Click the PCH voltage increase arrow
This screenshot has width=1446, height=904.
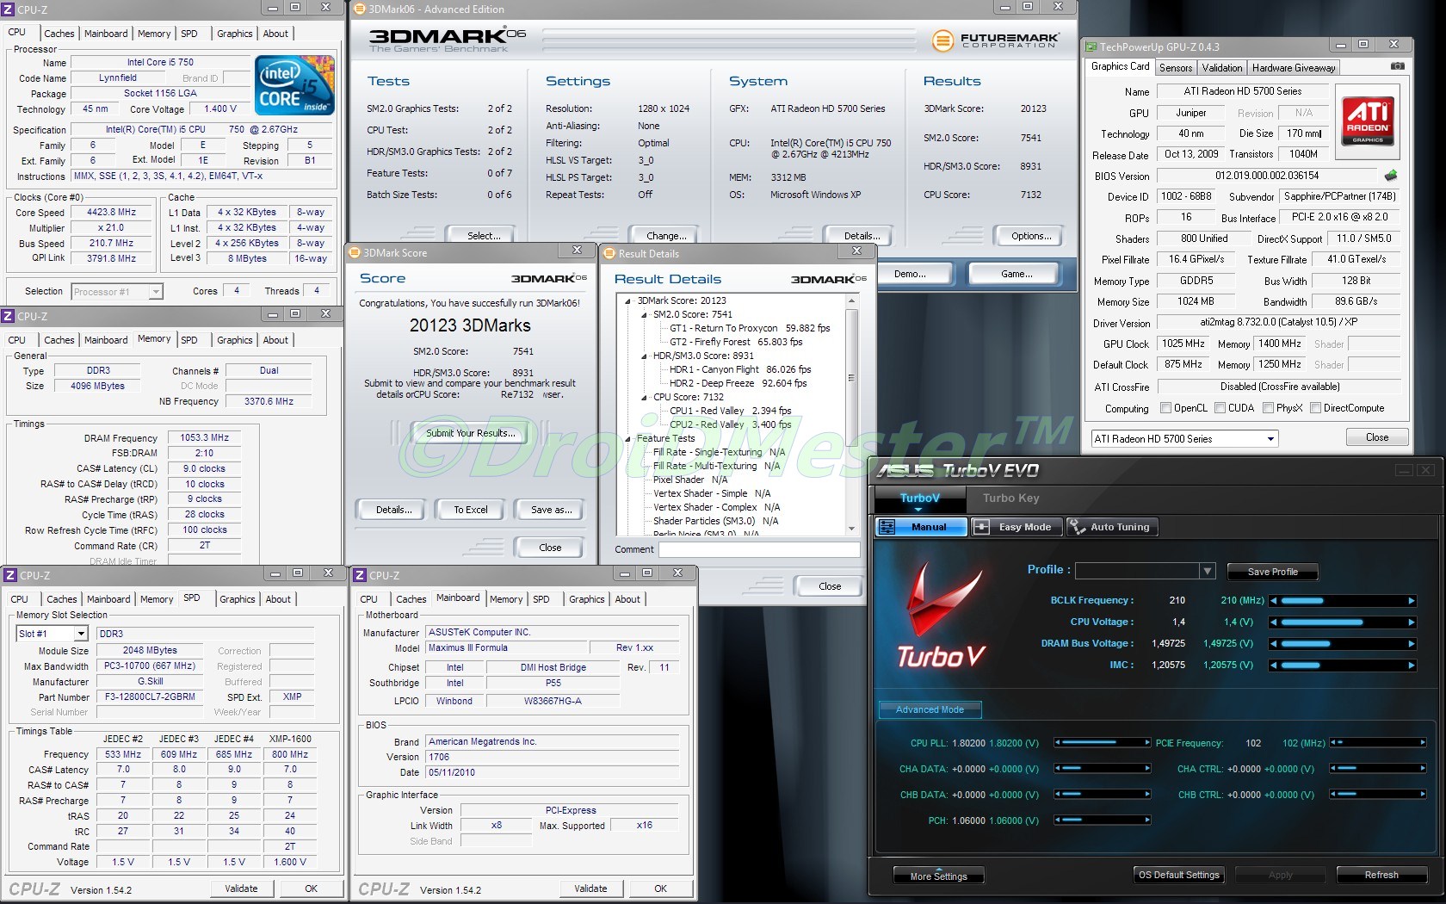(1146, 820)
